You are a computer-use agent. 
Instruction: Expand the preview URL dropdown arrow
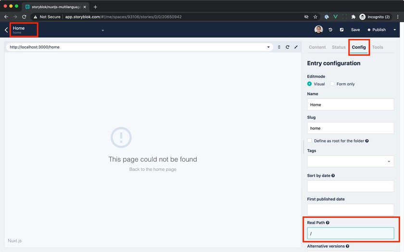pos(268,47)
